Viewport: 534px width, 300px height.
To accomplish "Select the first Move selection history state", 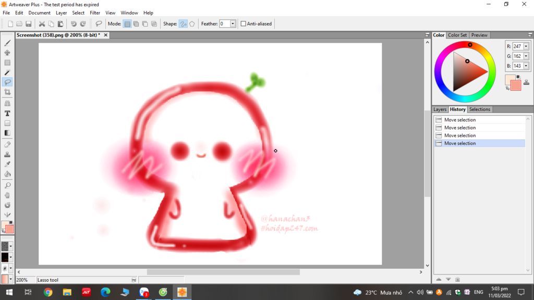I will point(480,120).
